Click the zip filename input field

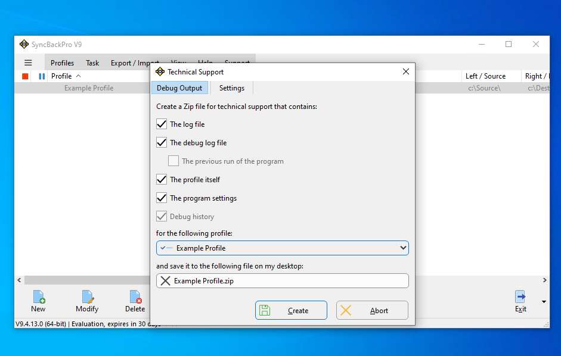click(x=283, y=281)
